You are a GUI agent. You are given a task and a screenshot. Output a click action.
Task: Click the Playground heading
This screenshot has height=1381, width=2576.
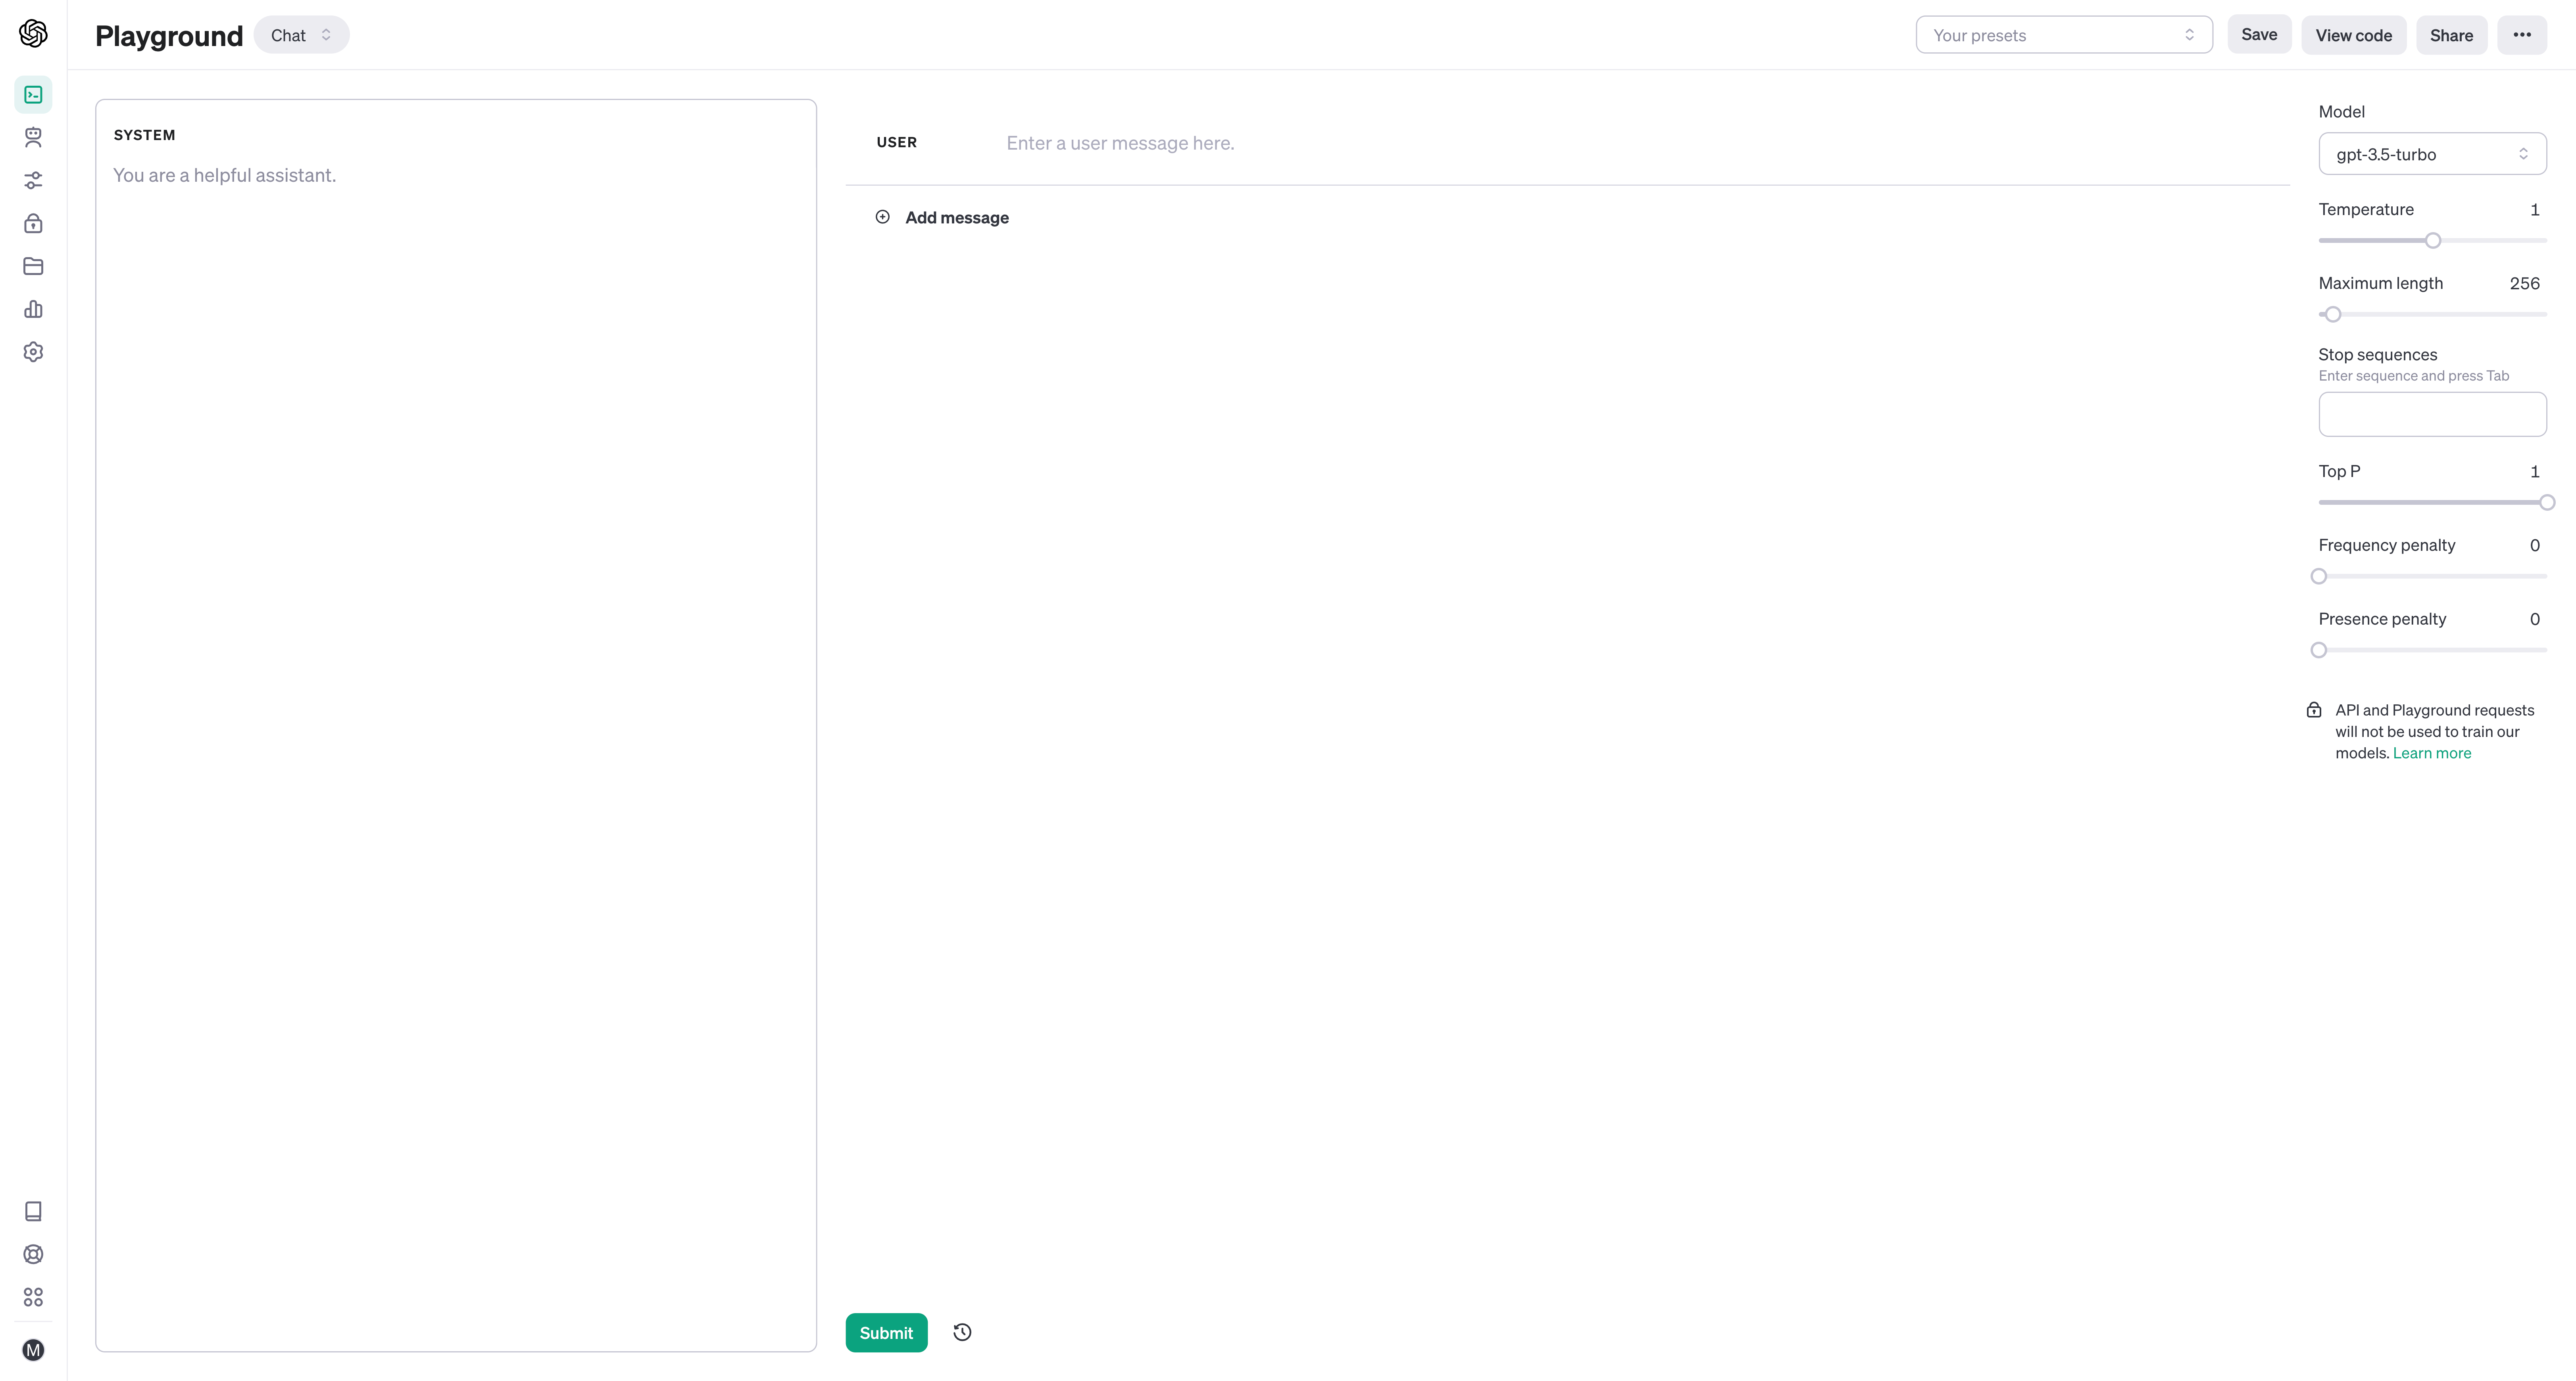[x=169, y=36]
